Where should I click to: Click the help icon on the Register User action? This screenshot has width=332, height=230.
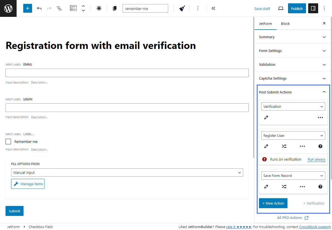320,146
